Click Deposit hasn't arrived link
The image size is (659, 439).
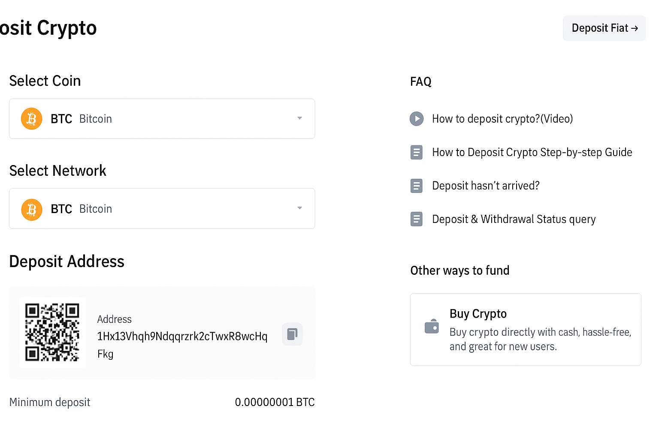[x=486, y=186]
